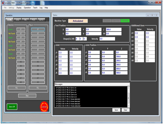
Task: Click ALL under the Return group
Action: coord(38,88)
